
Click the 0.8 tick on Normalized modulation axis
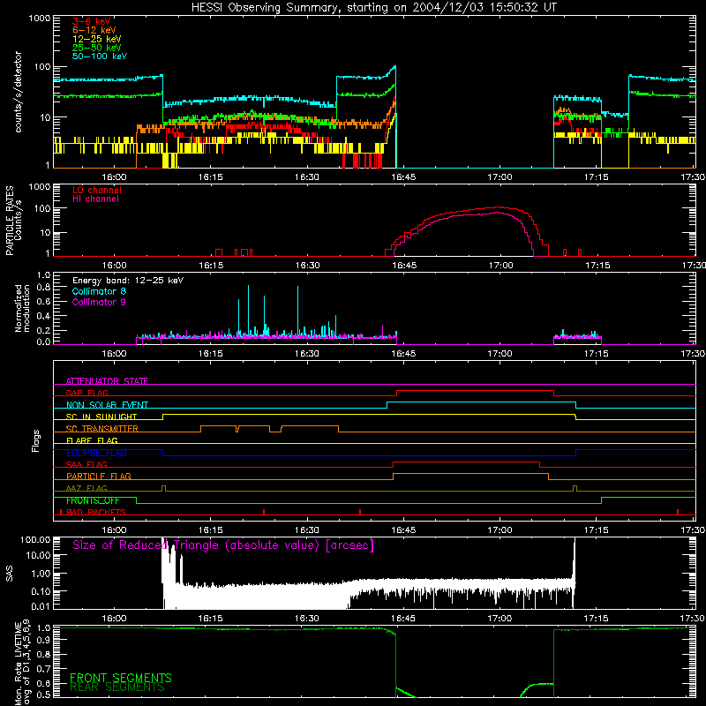click(43, 288)
